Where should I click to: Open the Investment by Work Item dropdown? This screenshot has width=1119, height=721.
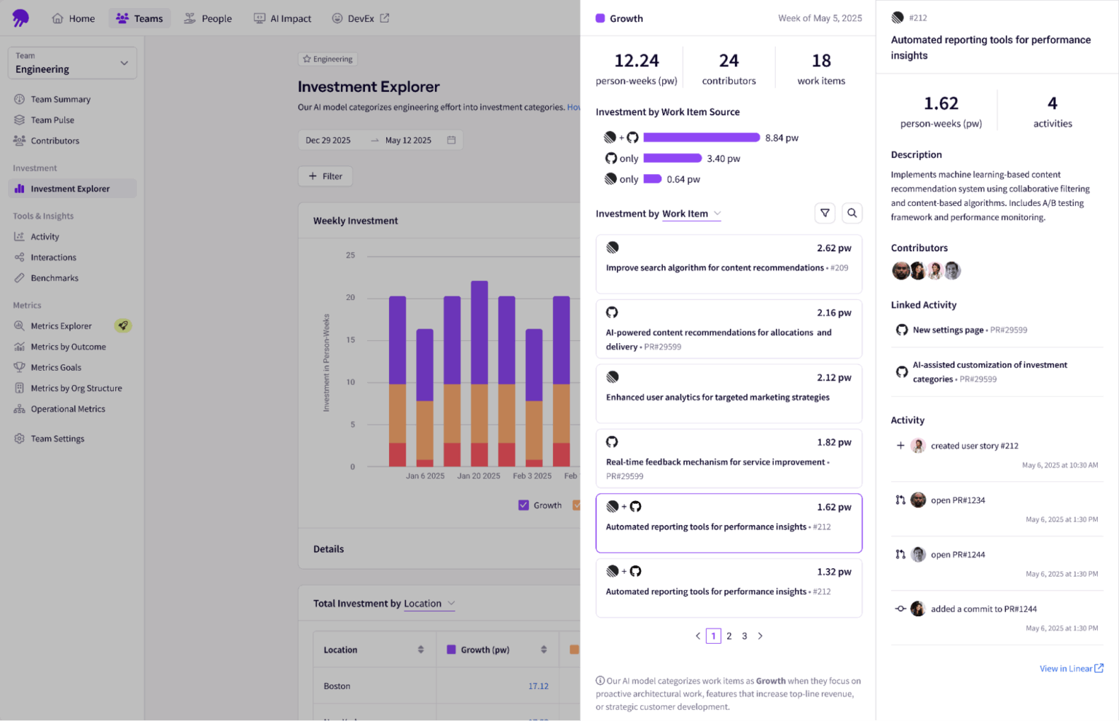691,213
